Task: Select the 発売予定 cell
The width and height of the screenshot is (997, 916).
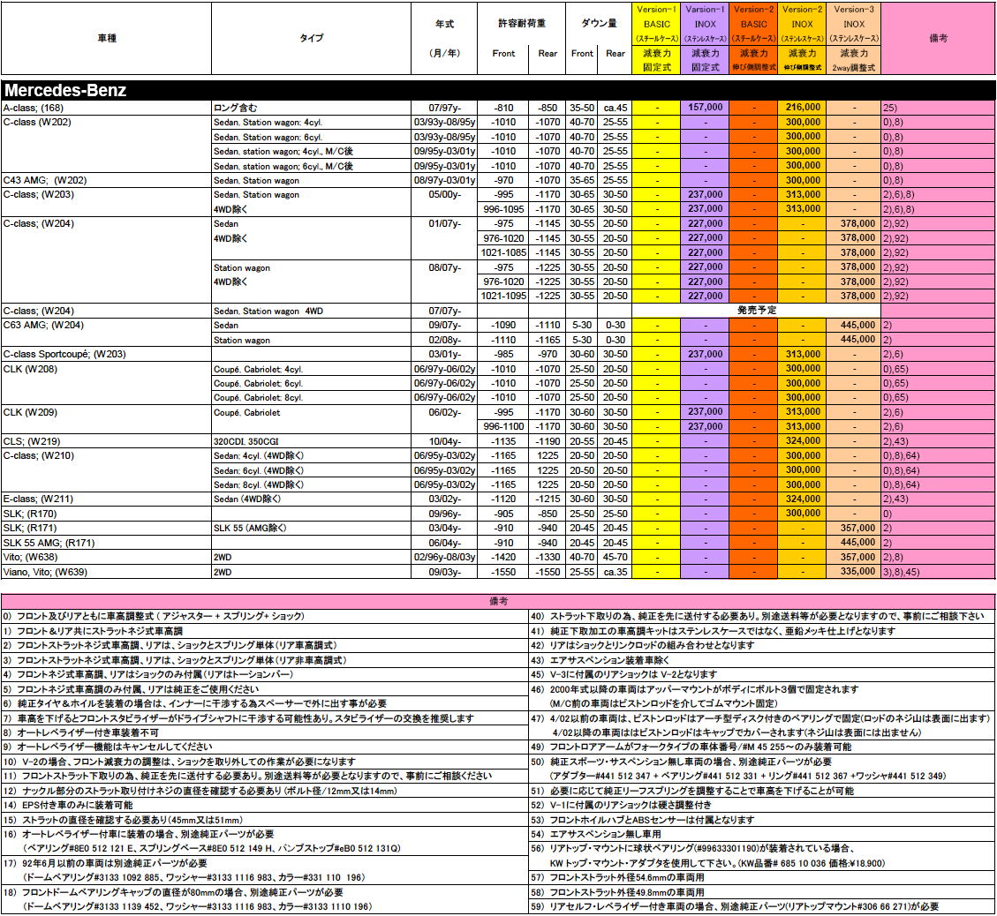Action: tap(756, 311)
